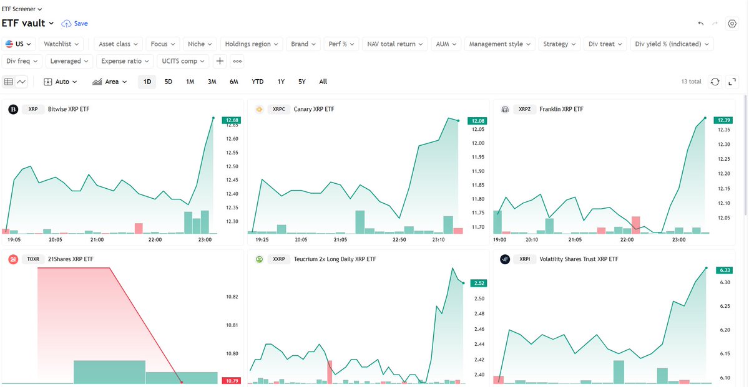
Task: Click the cloud Save icon
Action: (x=66, y=24)
